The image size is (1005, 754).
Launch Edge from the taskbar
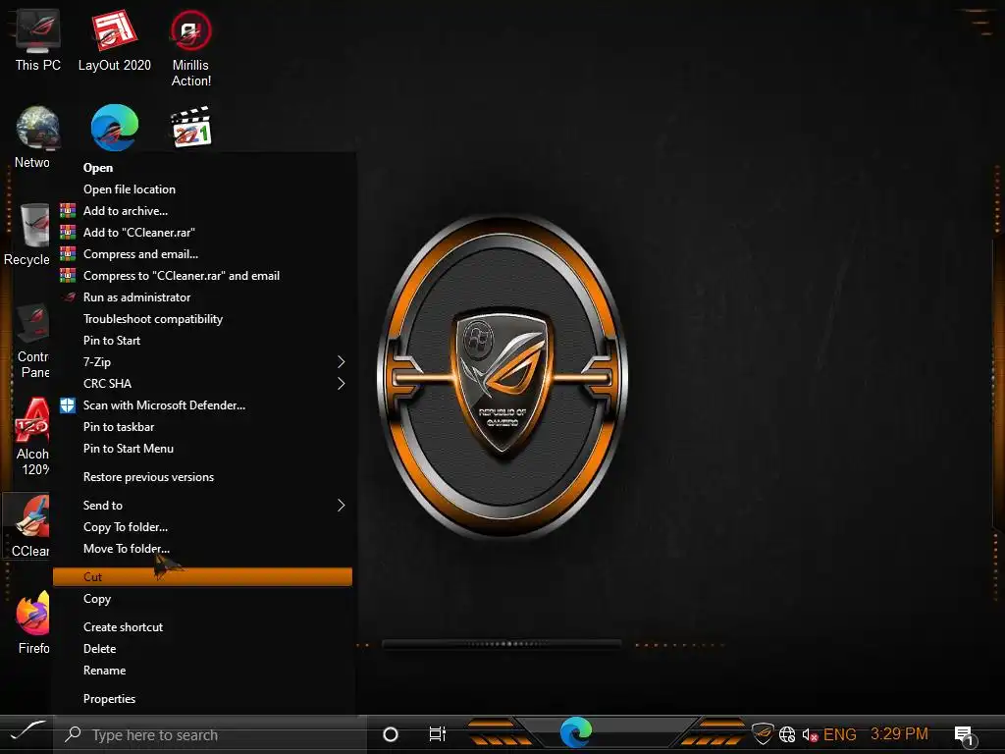point(575,732)
